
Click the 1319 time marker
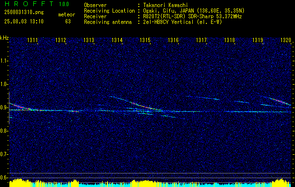[x=257, y=40]
